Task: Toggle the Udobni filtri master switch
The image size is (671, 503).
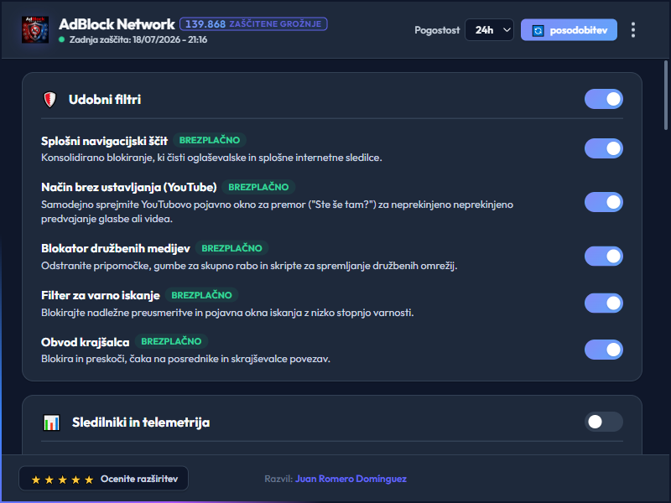Action: (x=603, y=99)
